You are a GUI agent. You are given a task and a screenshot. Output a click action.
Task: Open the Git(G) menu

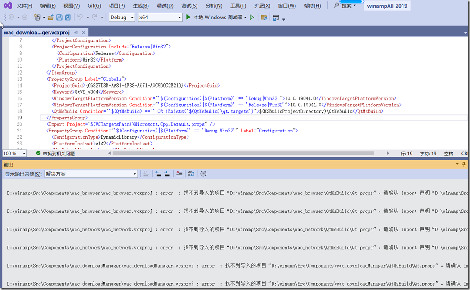tap(94, 6)
